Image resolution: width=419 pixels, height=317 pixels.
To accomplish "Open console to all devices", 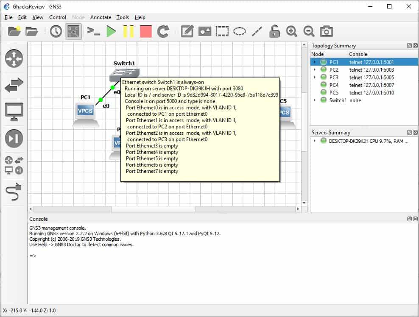I will (x=94, y=31).
